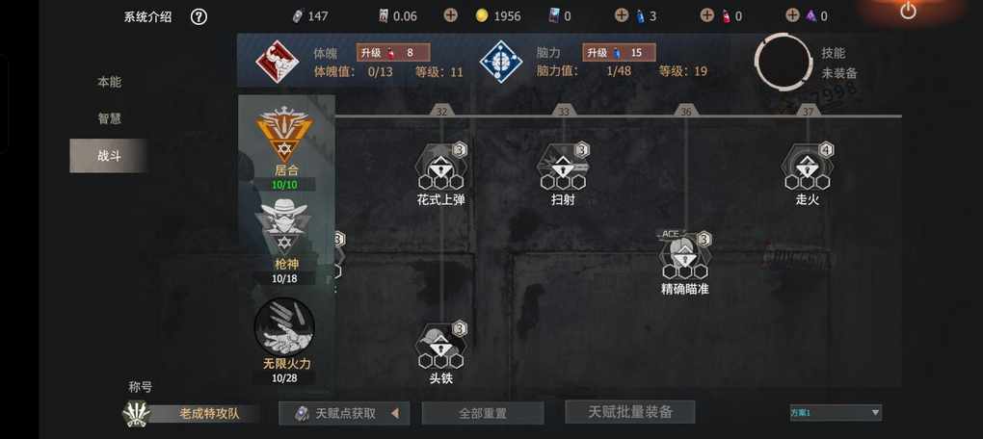Choose the 枪神 cowboy class emblem
983x439 pixels.
(284, 228)
